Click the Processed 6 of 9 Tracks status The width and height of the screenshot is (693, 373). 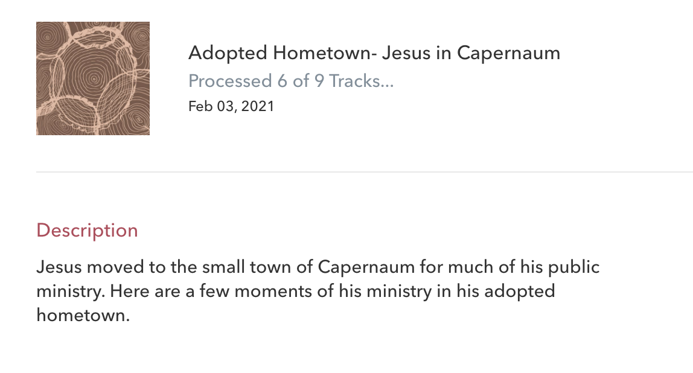[291, 81]
